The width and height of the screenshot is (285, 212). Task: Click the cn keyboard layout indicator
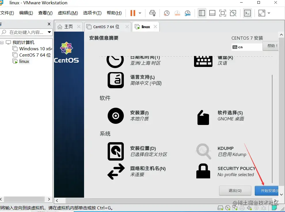click(247, 47)
